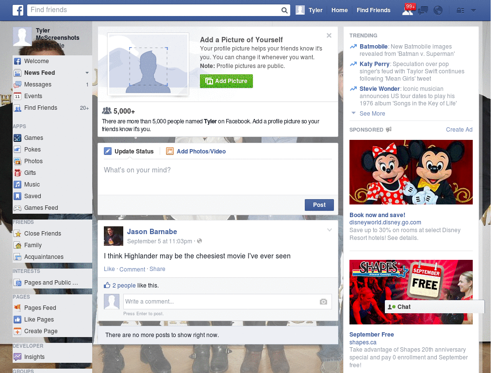Click the Messages icon in left sidebar

click(17, 85)
